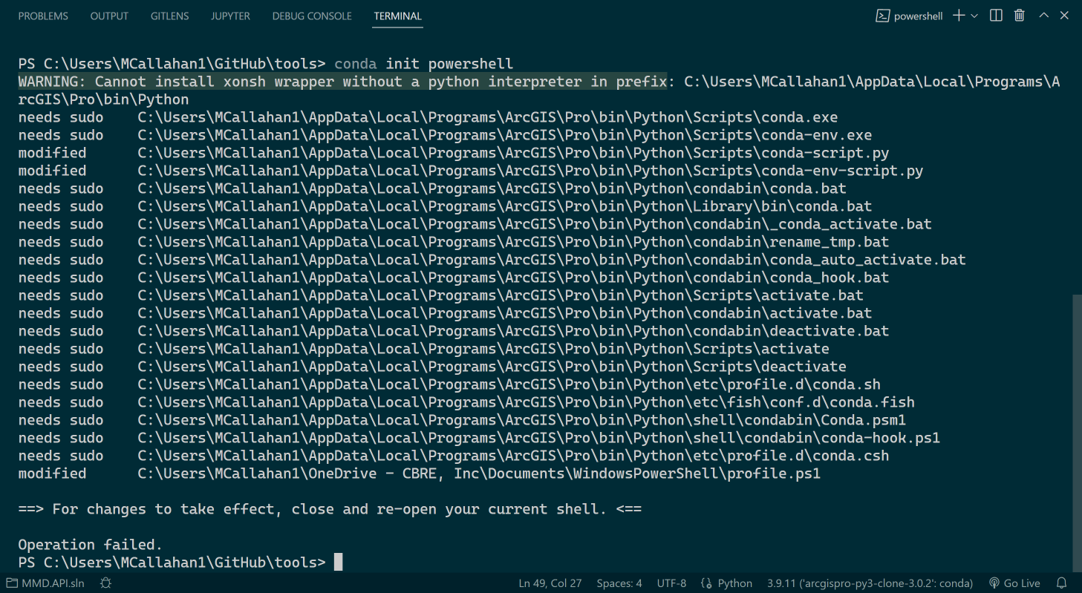Go to line via Ln 49, Col 27
Image resolution: width=1082 pixels, height=593 pixels.
click(550, 583)
